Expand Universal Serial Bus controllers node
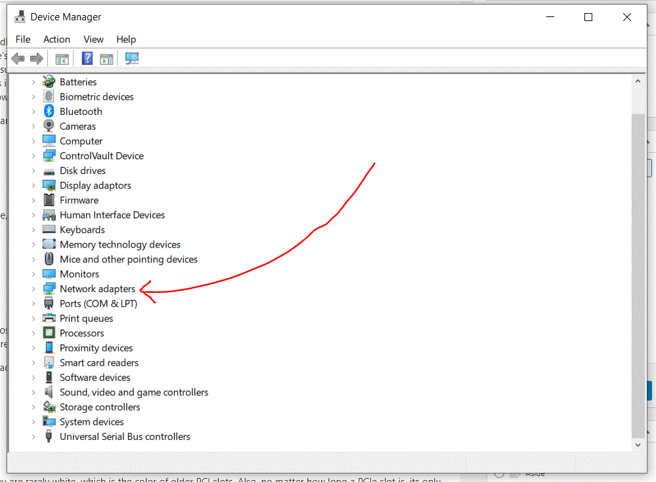Viewport: 656px width, 482px height. pos(33,437)
